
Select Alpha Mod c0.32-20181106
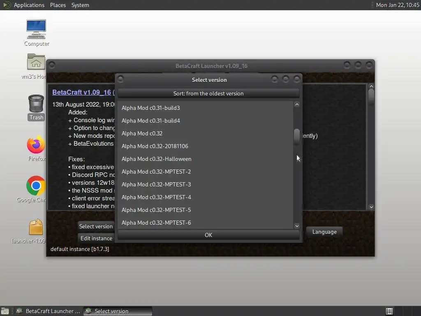pyautogui.click(x=206, y=146)
